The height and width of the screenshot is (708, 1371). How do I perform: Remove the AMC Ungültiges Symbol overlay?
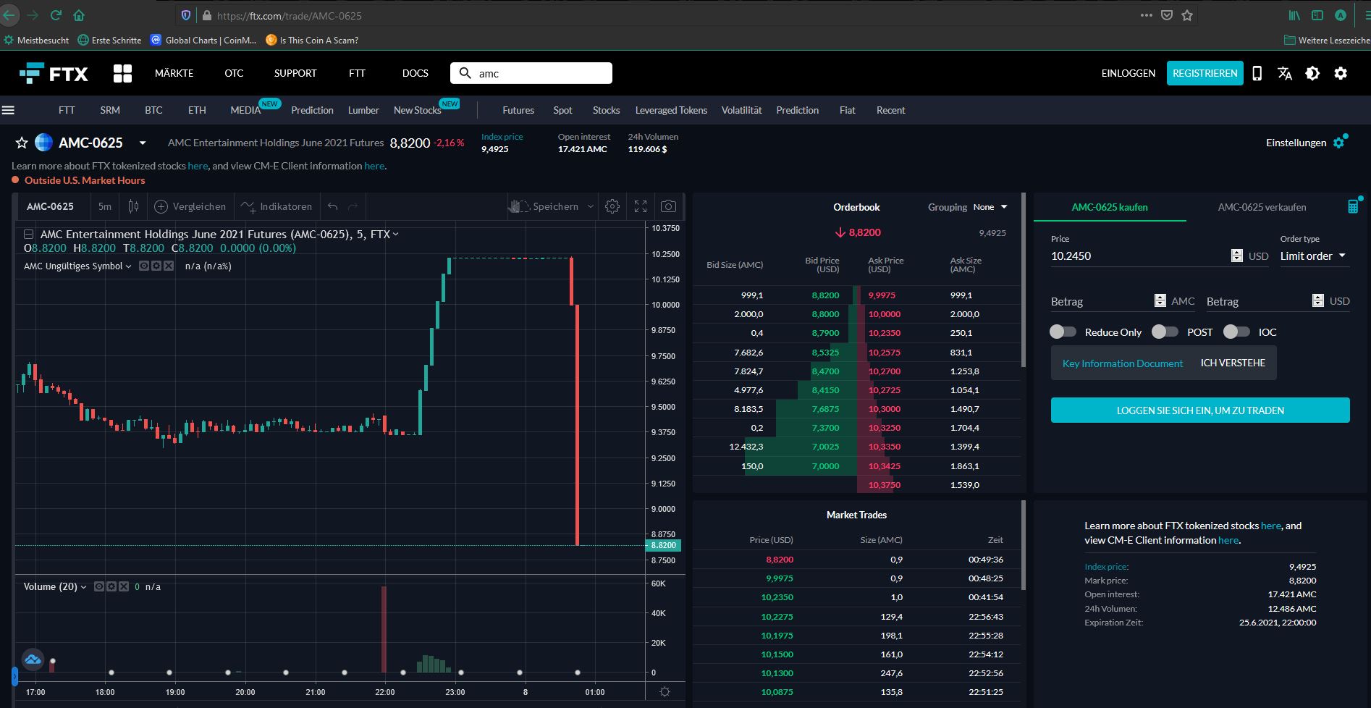click(x=169, y=266)
